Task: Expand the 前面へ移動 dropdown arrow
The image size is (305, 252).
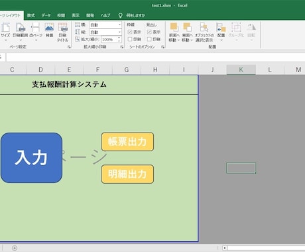Action: (178, 40)
